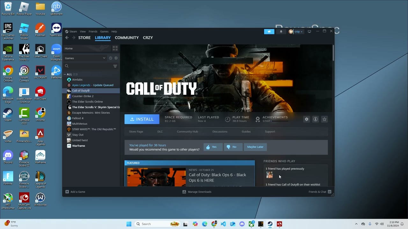
Task: Switch to STORE tab
Action: click(x=84, y=38)
